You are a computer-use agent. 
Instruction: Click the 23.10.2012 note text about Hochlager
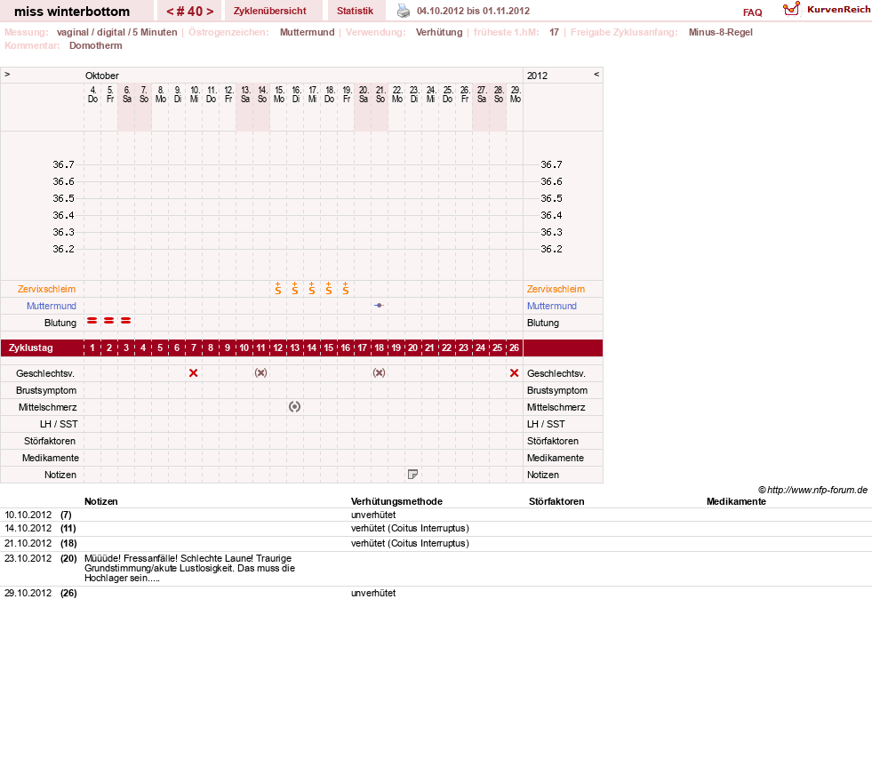click(189, 568)
